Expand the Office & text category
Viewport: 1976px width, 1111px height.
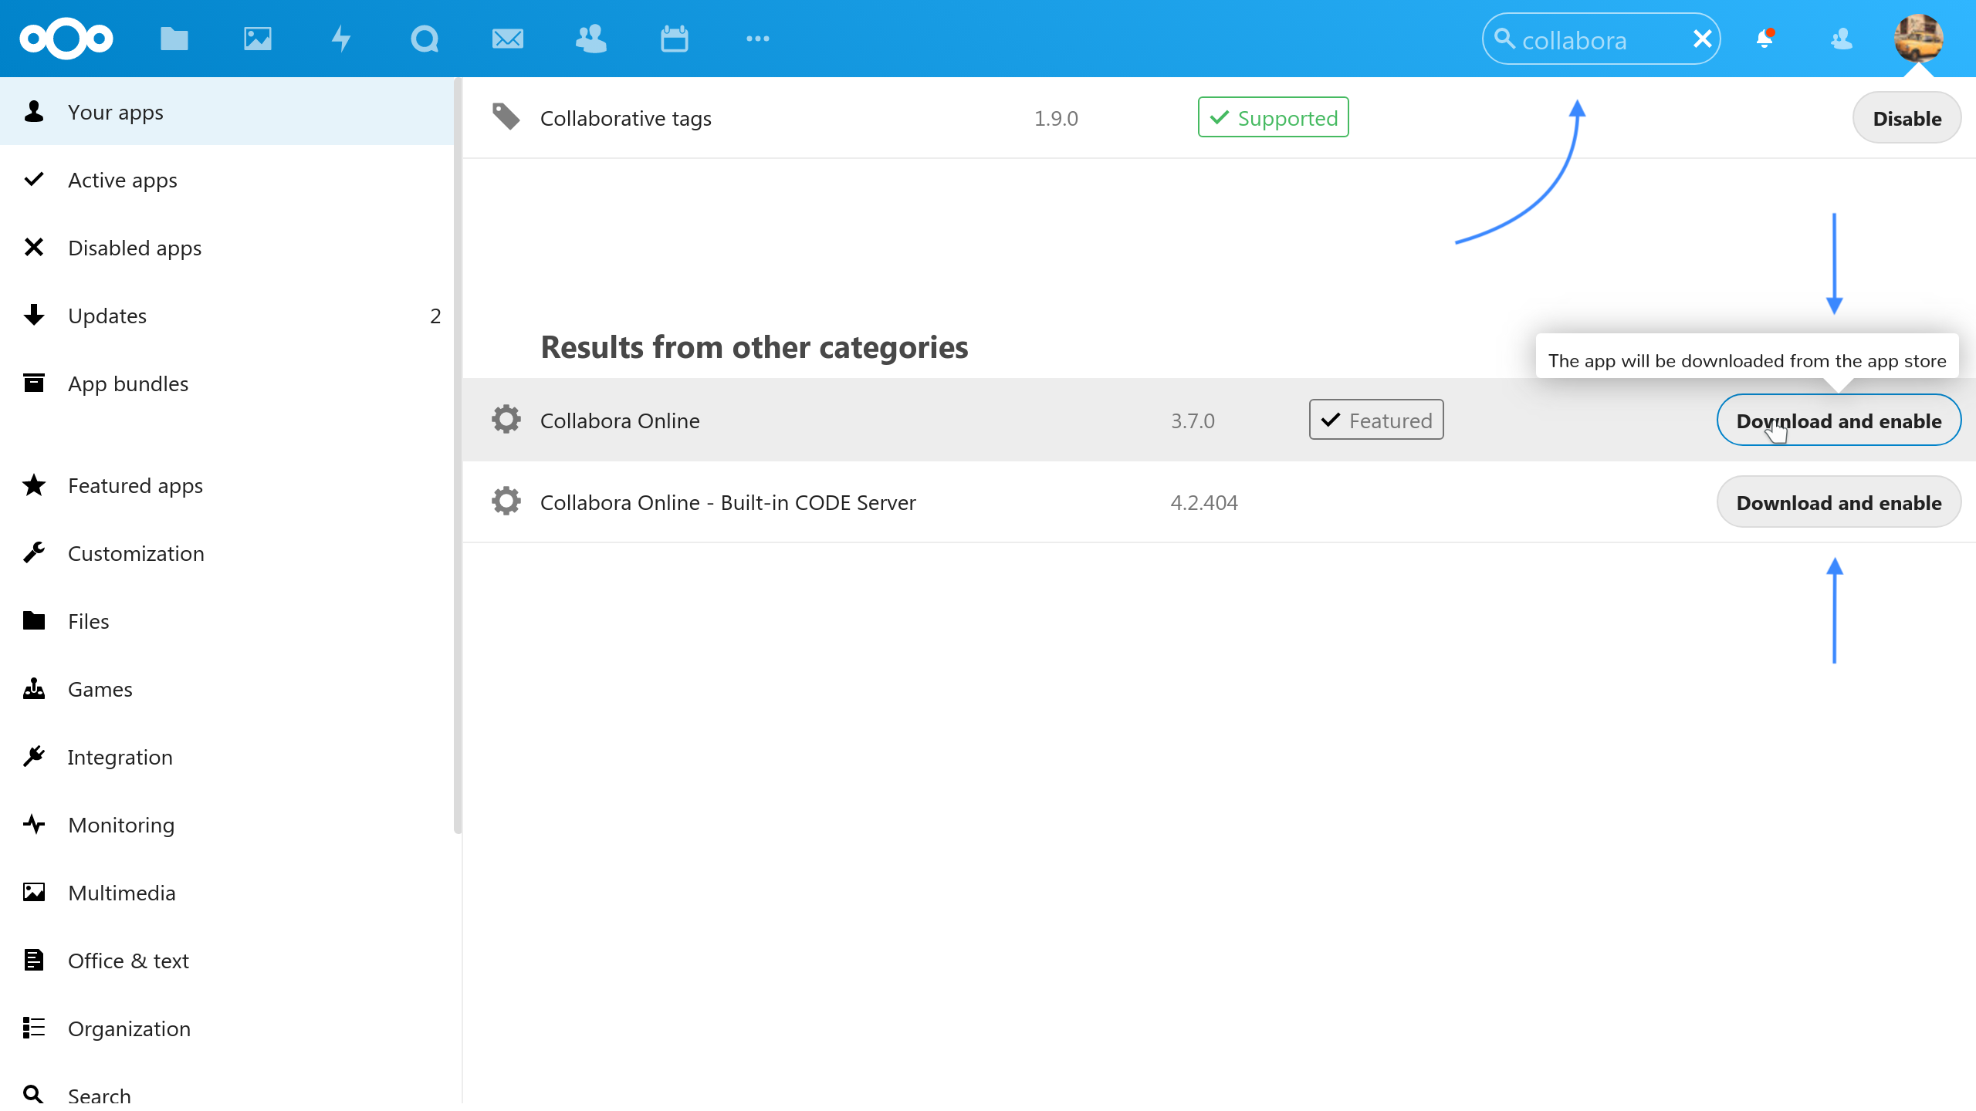127,961
